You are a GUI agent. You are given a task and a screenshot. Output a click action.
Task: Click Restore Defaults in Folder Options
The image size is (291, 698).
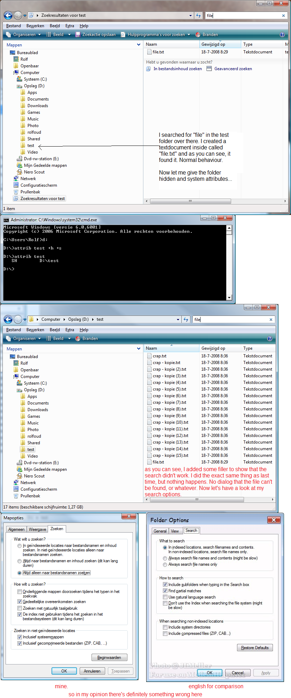point(255,648)
